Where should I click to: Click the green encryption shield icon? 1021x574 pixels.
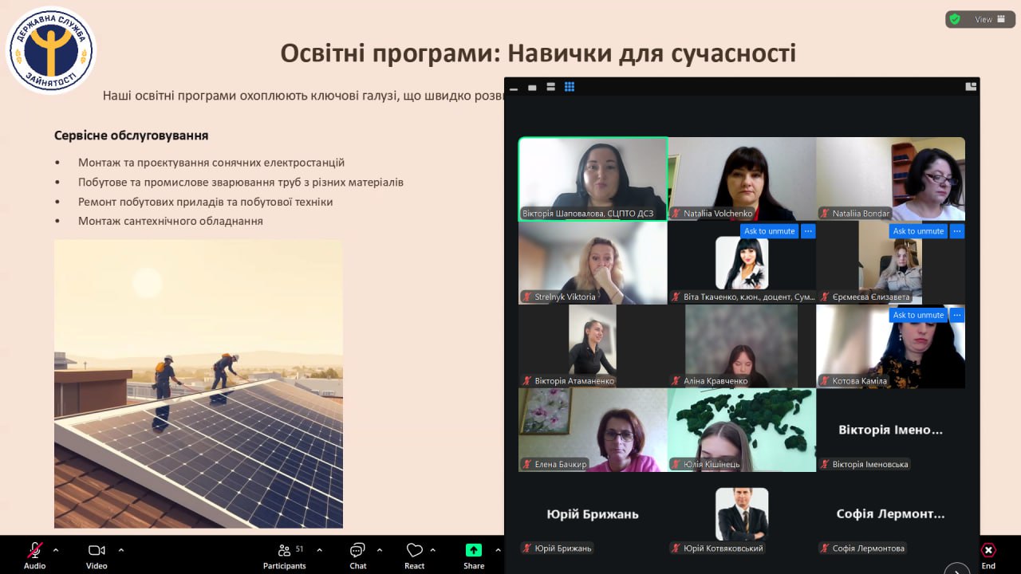[954, 19]
